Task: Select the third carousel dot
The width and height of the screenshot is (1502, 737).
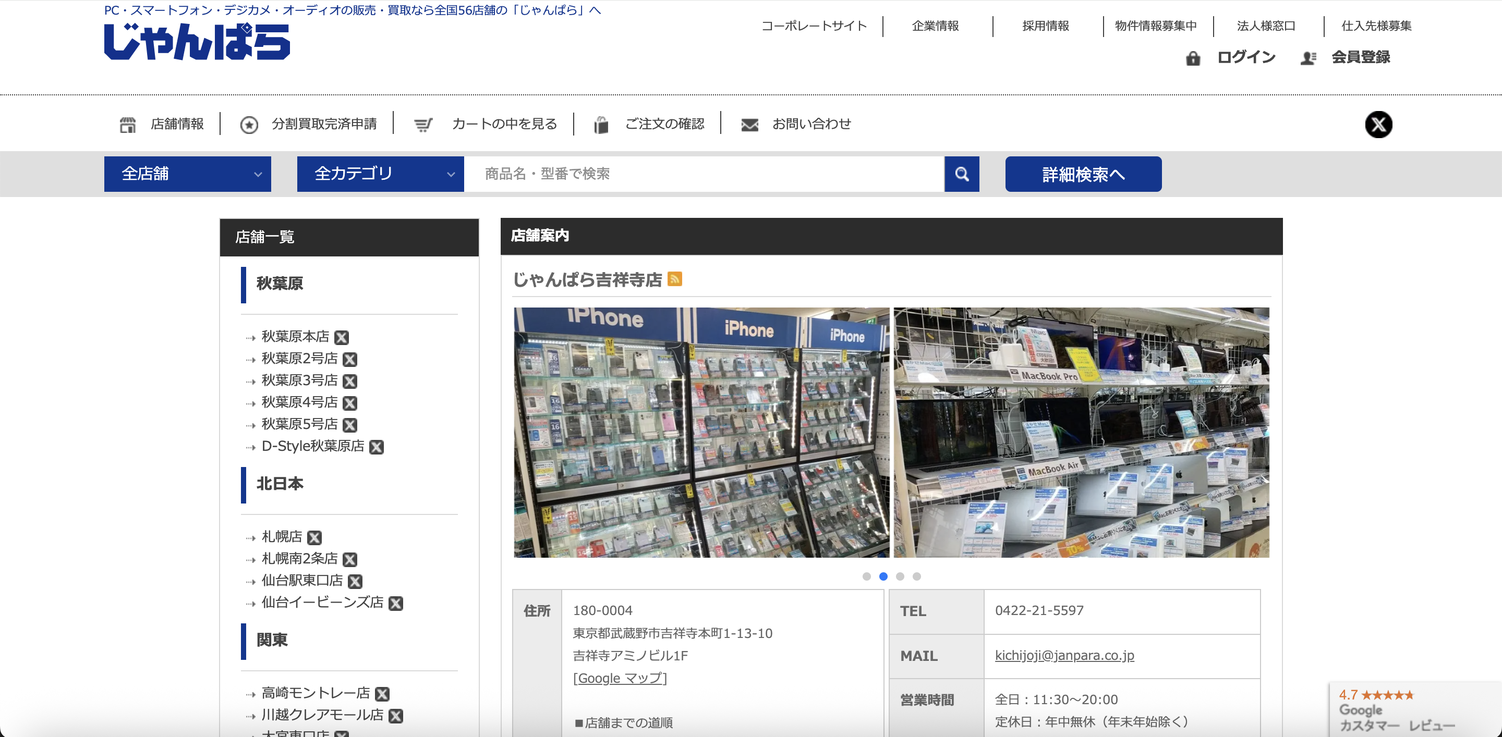Action: [900, 576]
